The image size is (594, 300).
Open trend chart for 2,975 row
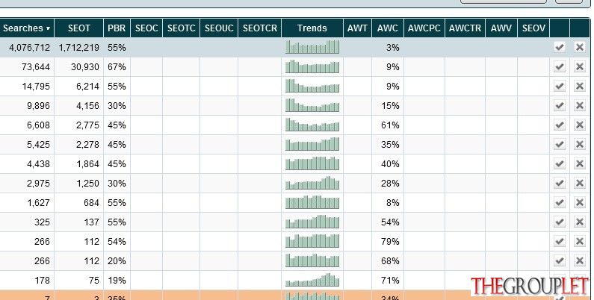click(312, 183)
